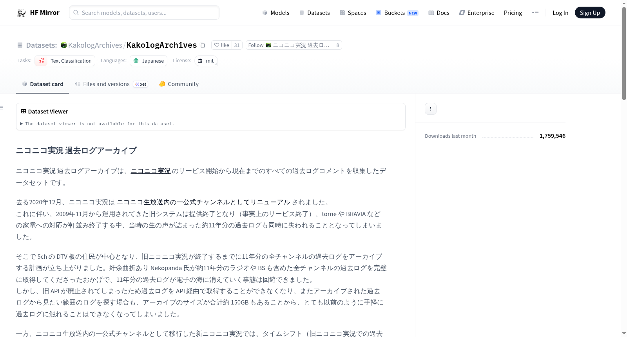Click the Follow button organization avatar

(268, 45)
